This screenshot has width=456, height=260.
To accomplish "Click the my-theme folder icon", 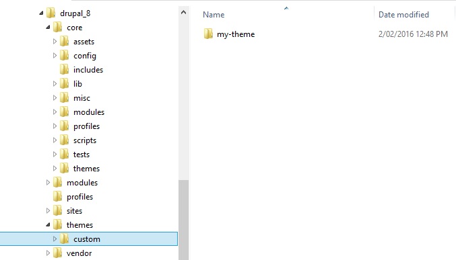I will pos(208,34).
